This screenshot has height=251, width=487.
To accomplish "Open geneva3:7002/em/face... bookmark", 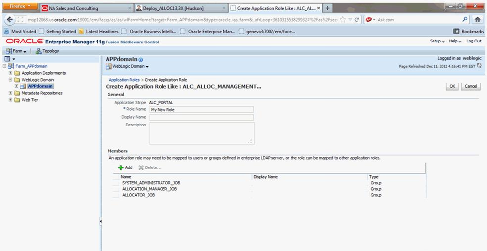I will 268,31.
